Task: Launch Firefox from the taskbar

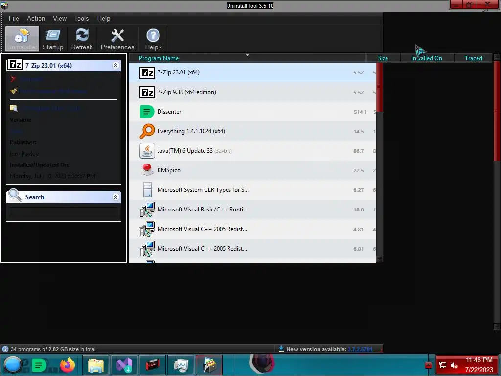Action: pyautogui.click(x=67, y=365)
